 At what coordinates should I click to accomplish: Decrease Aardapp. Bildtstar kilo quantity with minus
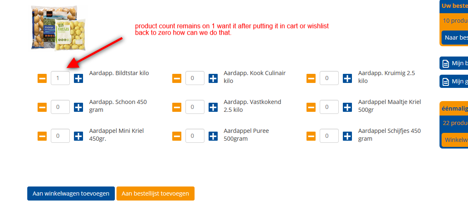[42, 78]
